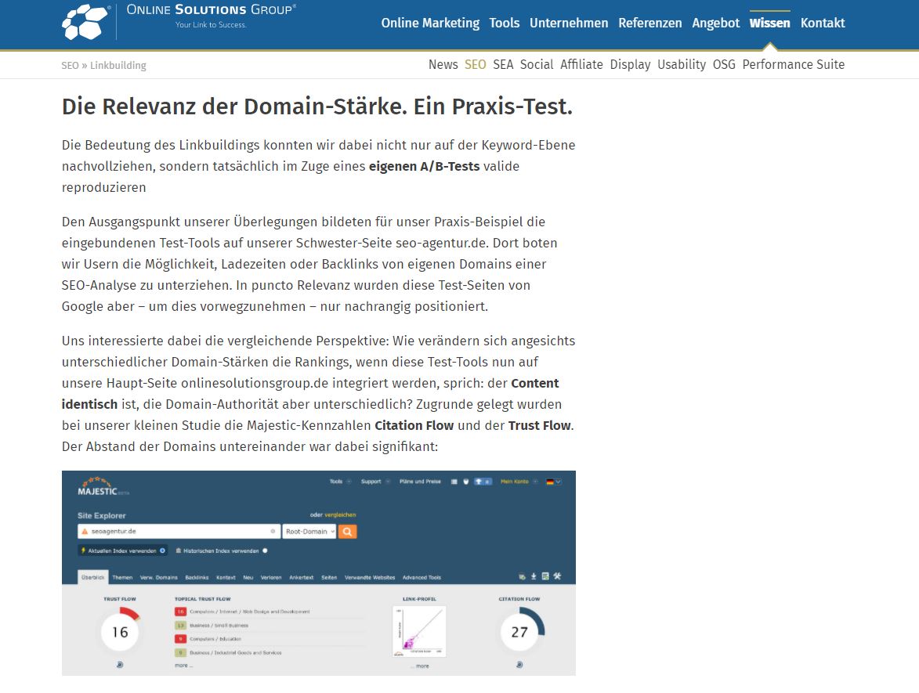919x693 pixels.
Task: Select Historischen Index verwenden radio button
Action: 265,550
